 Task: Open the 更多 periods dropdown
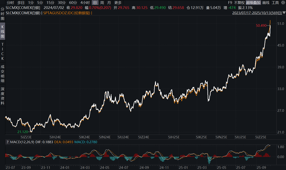(x=118, y=3)
